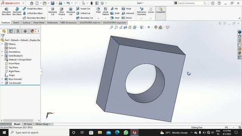Select the Mirror feature
The width and height of the screenshot is (242, 136).
127,18
